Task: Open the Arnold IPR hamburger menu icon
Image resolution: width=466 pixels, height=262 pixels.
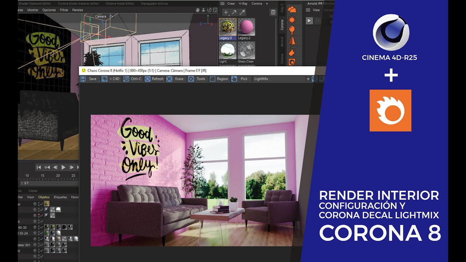Action: pos(308,10)
